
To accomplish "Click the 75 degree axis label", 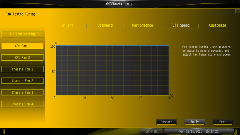I will [x=140, y=98].
